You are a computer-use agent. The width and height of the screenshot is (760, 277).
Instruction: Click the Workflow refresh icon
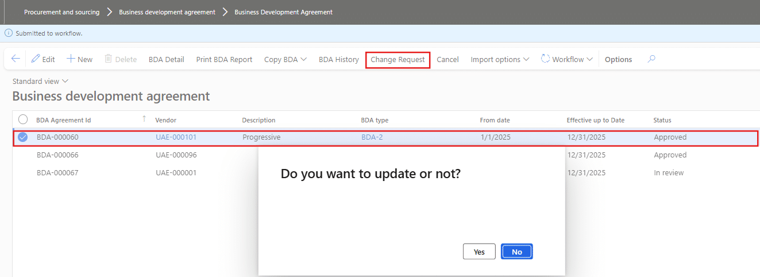coord(545,59)
